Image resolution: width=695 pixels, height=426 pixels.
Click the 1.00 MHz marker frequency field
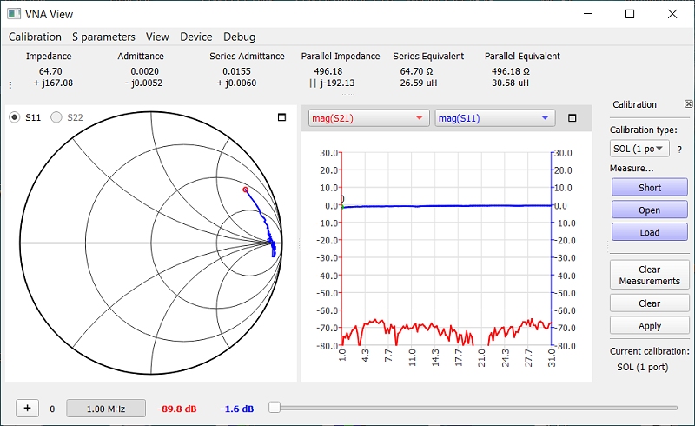(107, 408)
